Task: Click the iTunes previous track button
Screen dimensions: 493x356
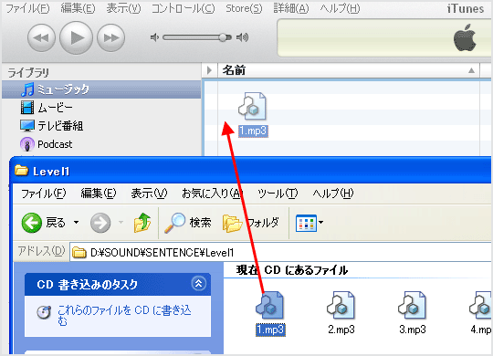Action: click(41, 37)
